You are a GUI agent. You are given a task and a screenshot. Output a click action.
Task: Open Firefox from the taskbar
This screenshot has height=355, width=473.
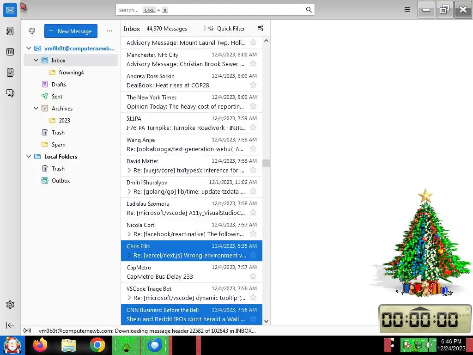pos(40,345)
